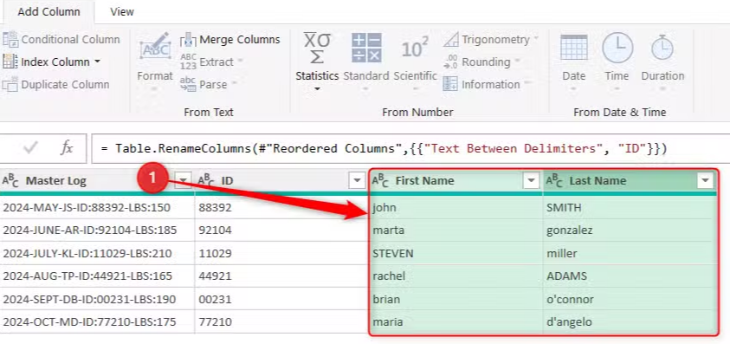The width and height of the screenshot is (730, 344).
Task: Select cell 2024-AUG-TP-ID:44921-LBS:165
Action: click(x=97, y=276)
